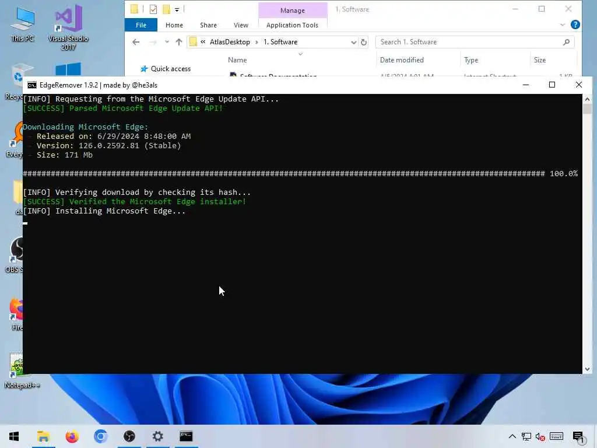Screen dimensions: 597x448
Task: Open touch keyboard tray icon
Action: [x=556, y=436]
